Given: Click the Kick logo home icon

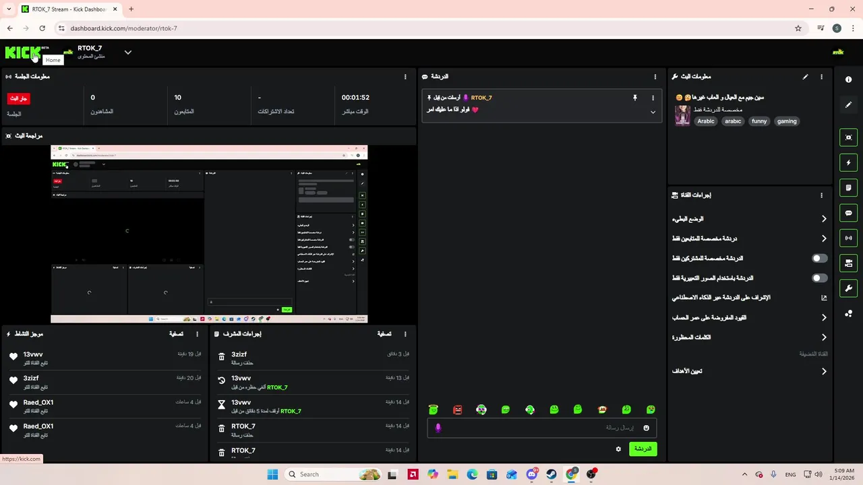Looking at the screenshot, I should pos(23,53).
